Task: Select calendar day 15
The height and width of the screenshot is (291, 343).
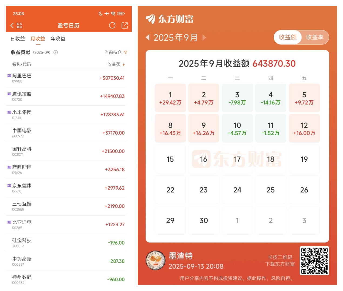Action: pyautogui.click(x=170, y=159)
